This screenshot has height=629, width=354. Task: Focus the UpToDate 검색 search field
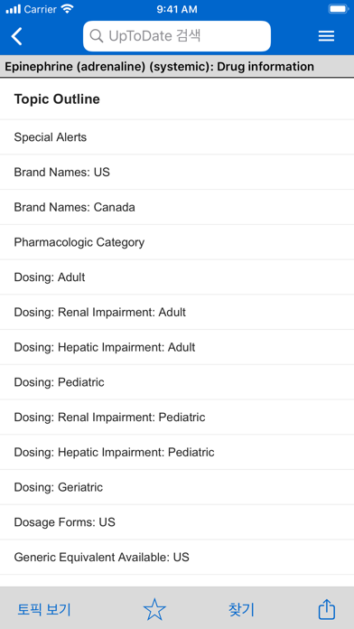[x=177, y=36]
